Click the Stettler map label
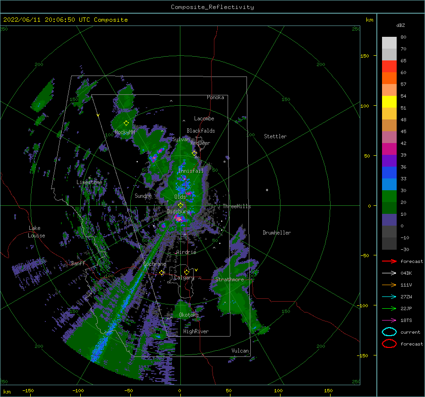The height and width of the screenshot is (397, 425). pyautogui.click(x=275, y=136)
